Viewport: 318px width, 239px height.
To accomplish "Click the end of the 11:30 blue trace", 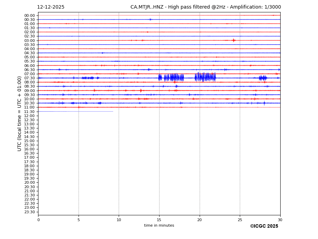I will (x=113, y=111).
